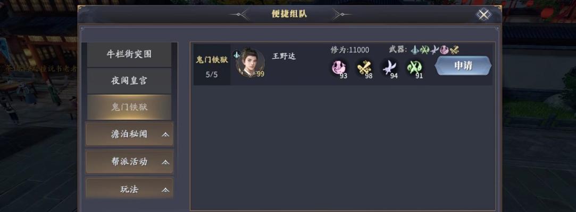
Task: Expand the 玩法 category chevron
Action: point(166,190)
